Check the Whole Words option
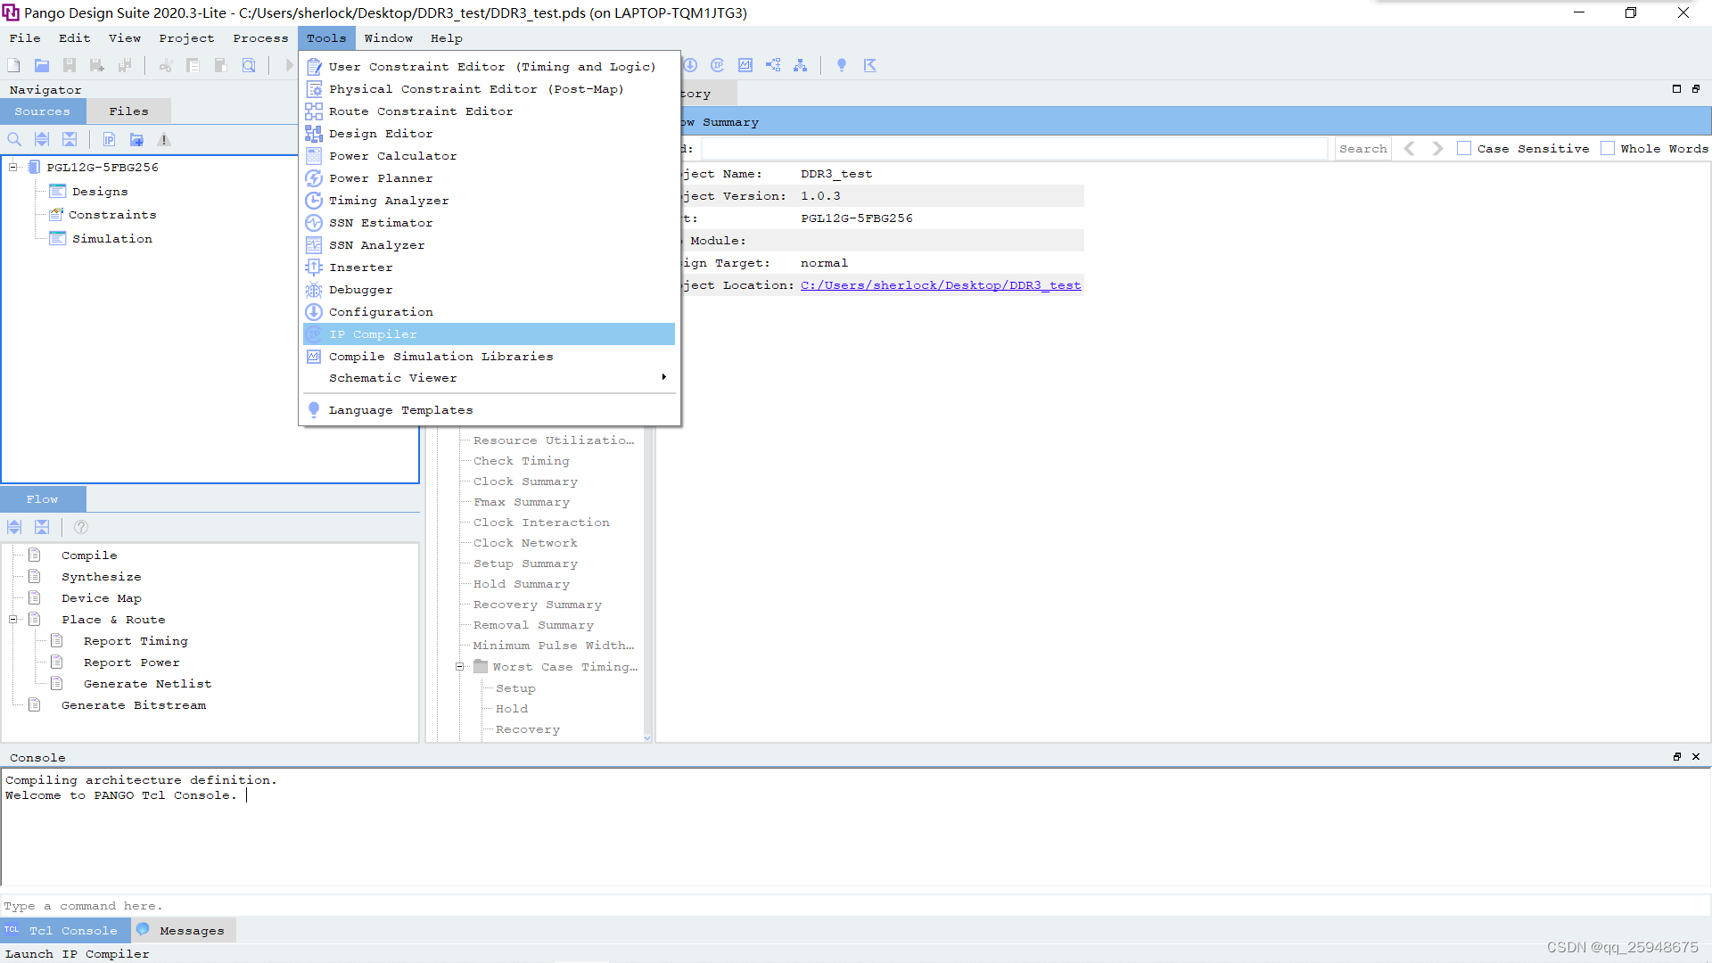The image size is (1712, 963). pyautogui.click(x=1608, y=149)
